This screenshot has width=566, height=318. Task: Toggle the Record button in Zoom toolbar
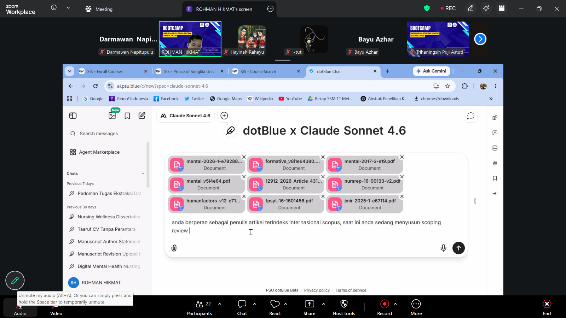click(385, 307)
